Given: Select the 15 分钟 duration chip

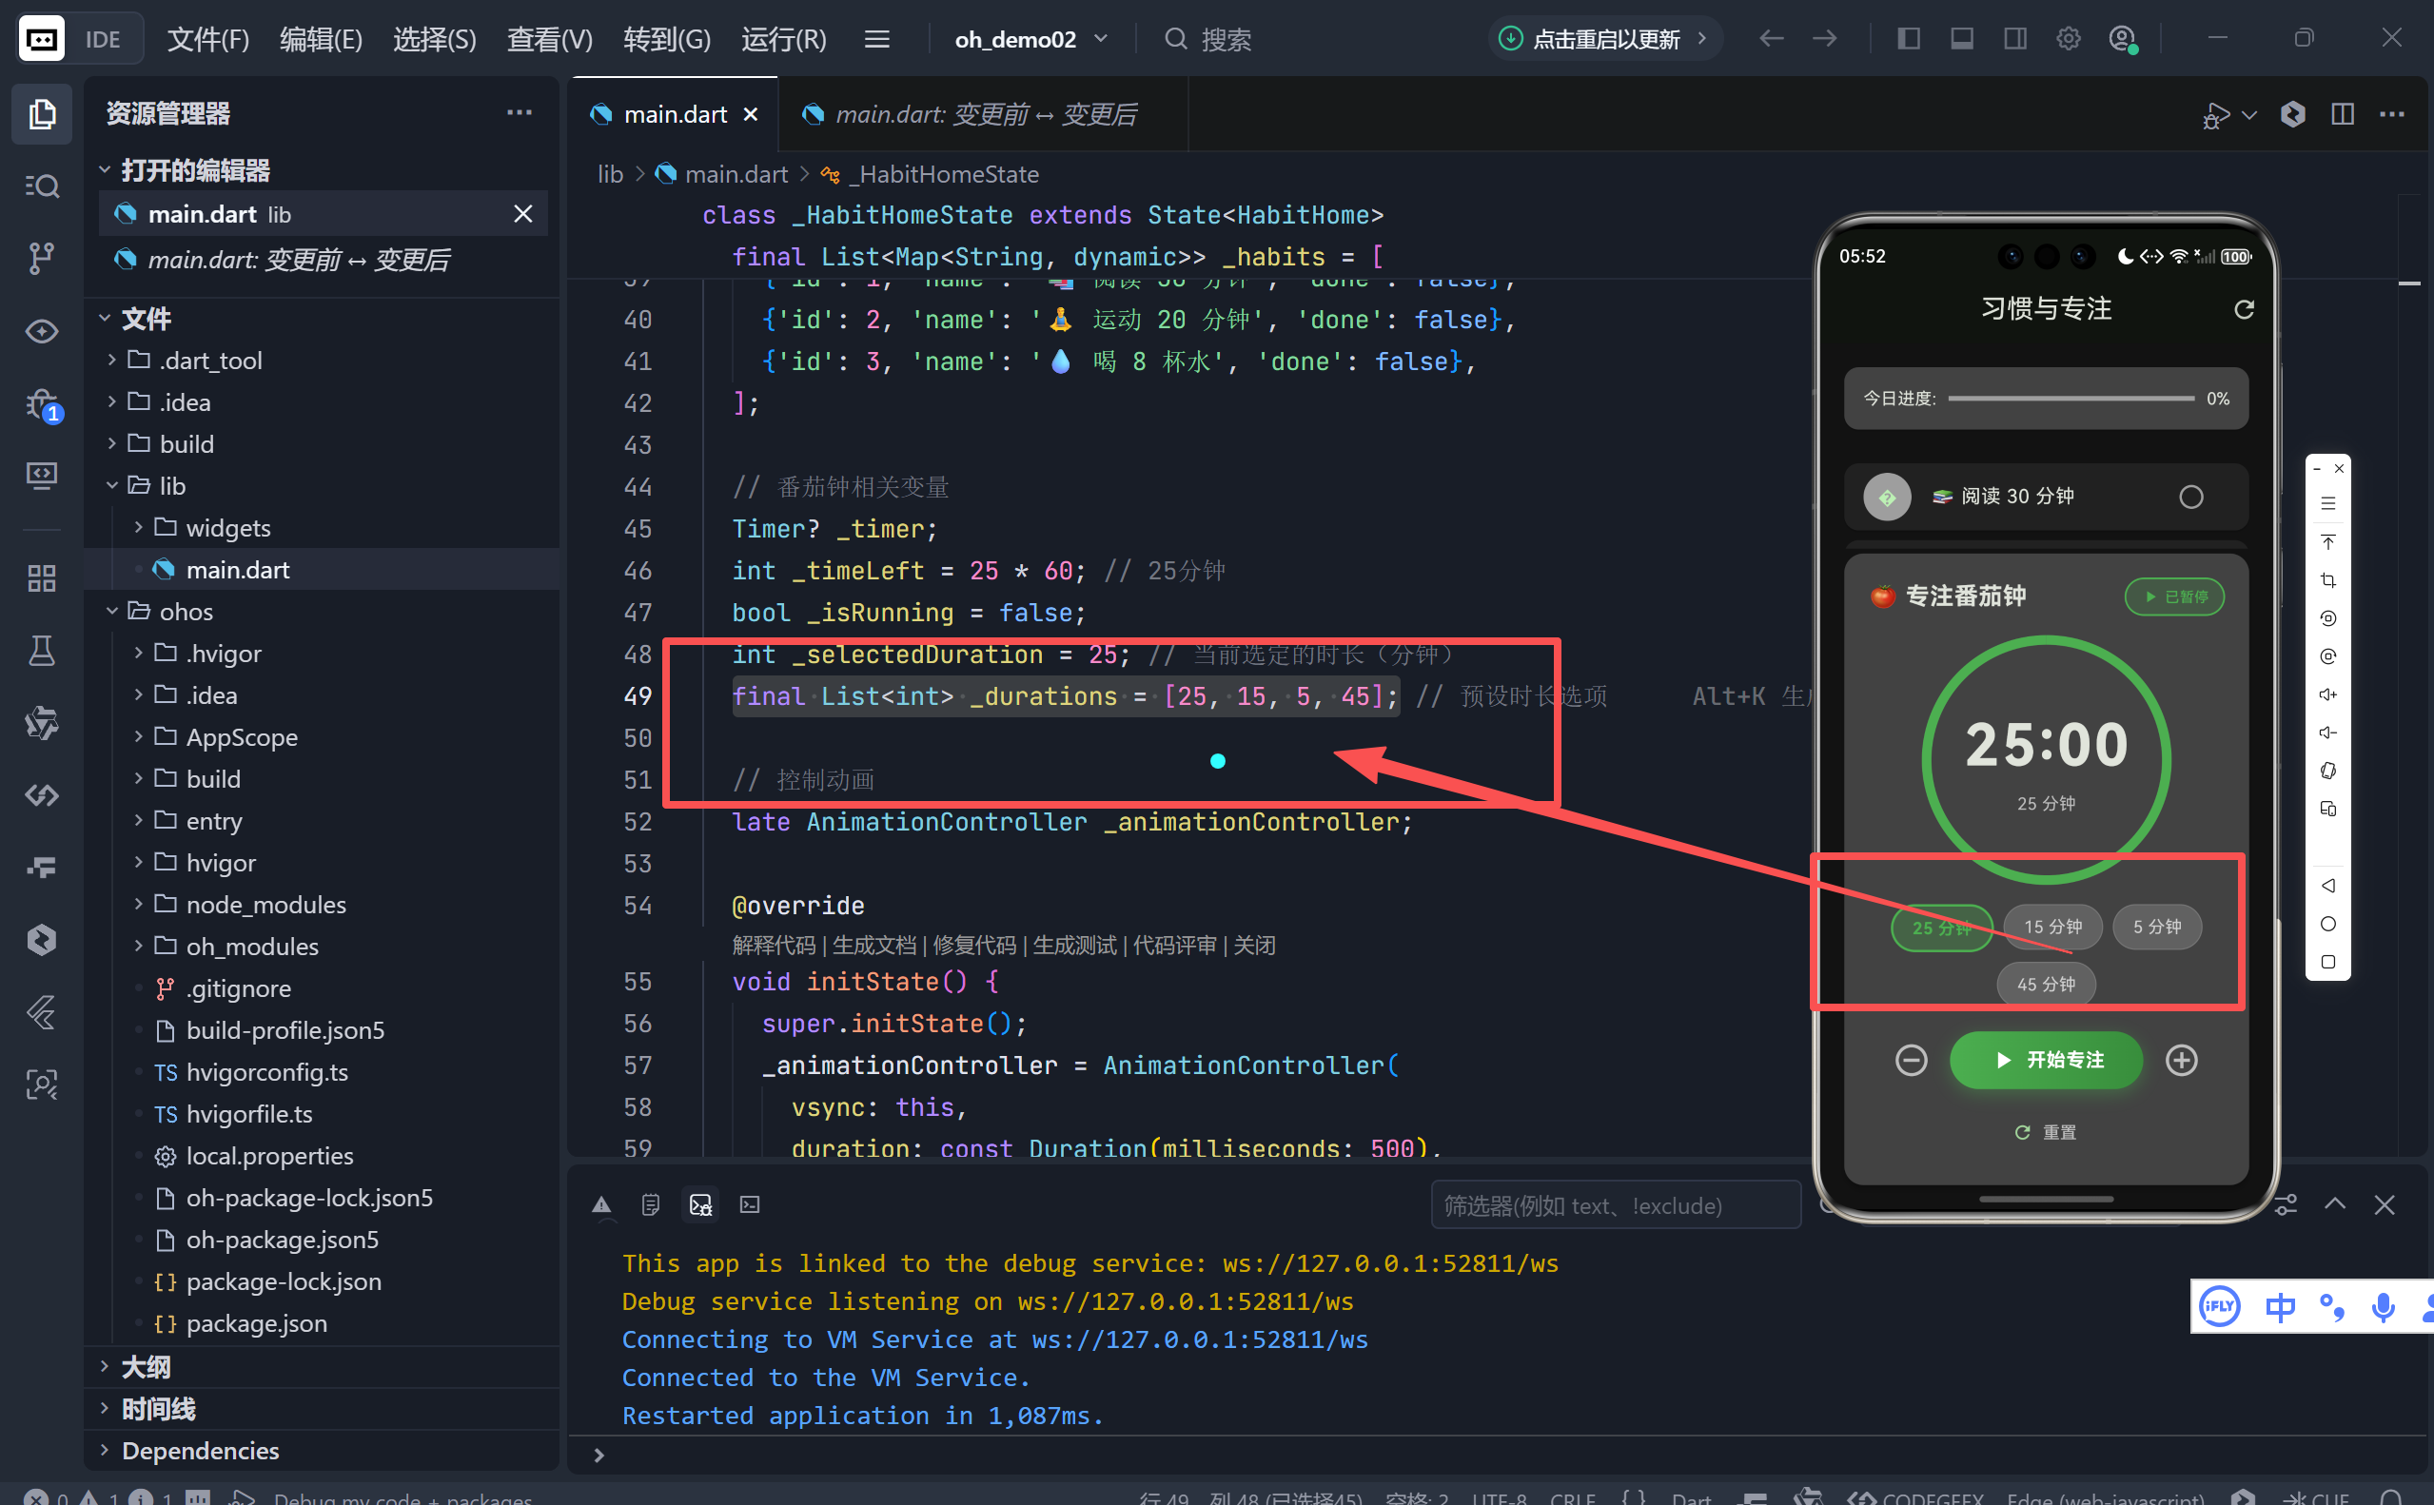Looking at the screenshot, I should point(2051,927).
